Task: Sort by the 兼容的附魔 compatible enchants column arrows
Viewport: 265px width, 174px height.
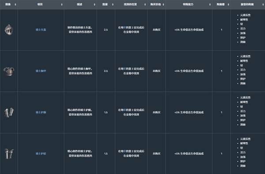Action: tap(263, 4)
